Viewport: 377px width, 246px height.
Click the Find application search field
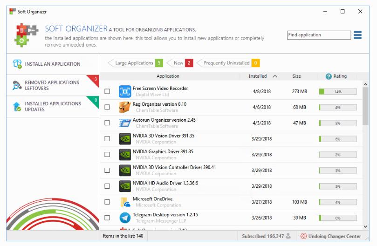pyautogui.click(x=319, y=35)
